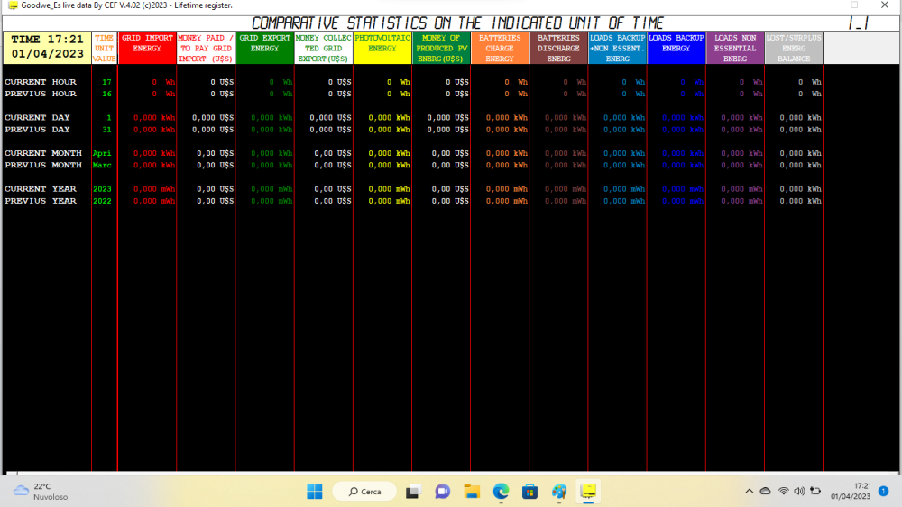Click the PREVIUS HOUR row label
This screenshot has height=507, width=902.
tap(41, 94)
